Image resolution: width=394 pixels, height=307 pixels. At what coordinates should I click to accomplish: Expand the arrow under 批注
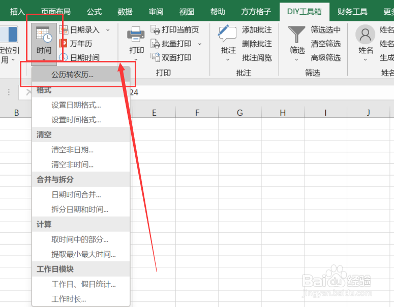click(228, 60)
